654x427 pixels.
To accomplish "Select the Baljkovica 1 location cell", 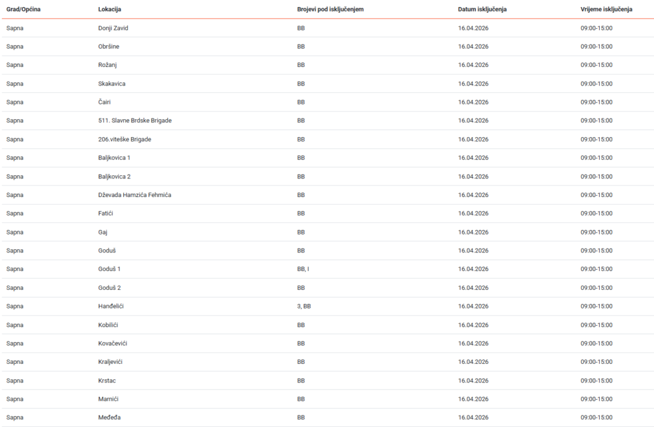I will pyautogui.click(x=114, y=157).
